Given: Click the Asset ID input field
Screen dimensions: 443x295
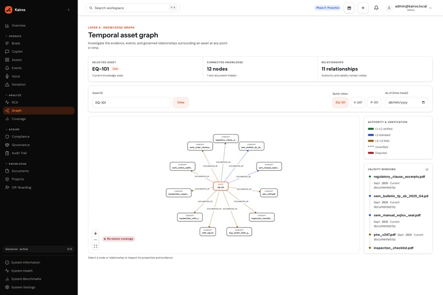Looking at the screenshot, I should click(132, 103).
